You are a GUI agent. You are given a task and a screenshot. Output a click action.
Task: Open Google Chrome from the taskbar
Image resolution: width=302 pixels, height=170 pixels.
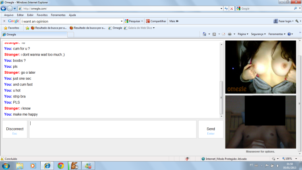[x=60, y=165]
